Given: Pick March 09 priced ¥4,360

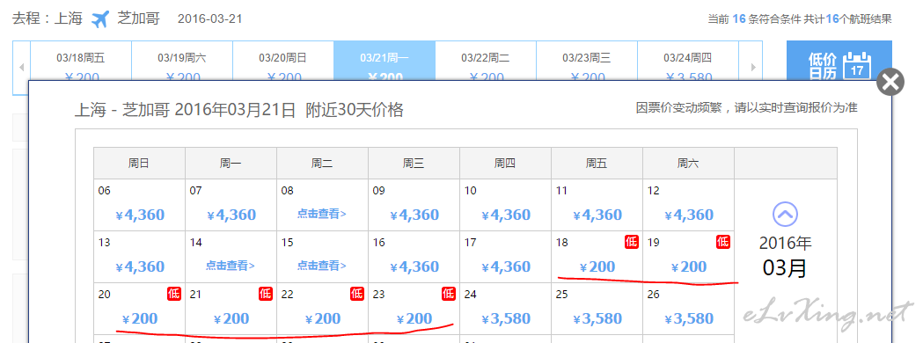Looking at the screenshot, I should [x=414, y=205].
